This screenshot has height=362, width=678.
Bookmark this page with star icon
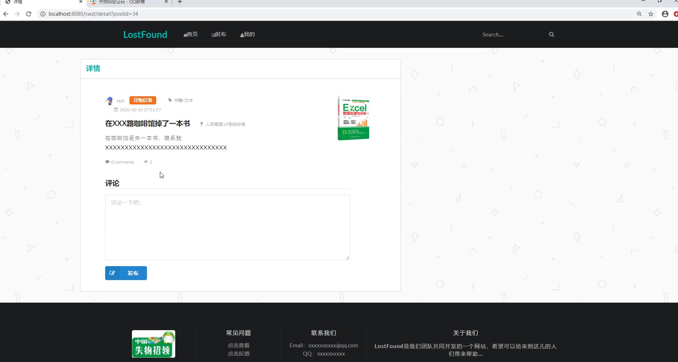(x=651, y=14)
